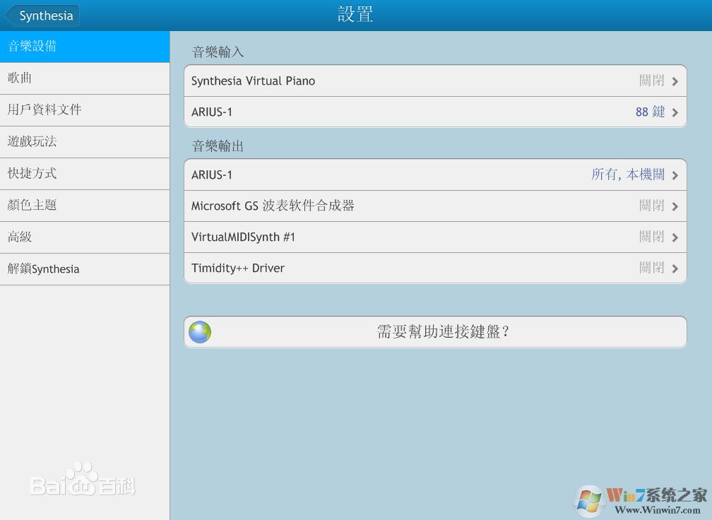Open Synthesia Virtual Piano input row
Screen dimensions: 712x520
click(x=435, y=81)
